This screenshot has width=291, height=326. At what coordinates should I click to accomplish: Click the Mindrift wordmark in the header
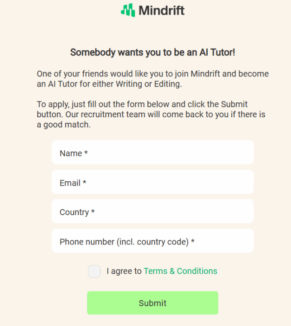pyautogui.click(x=162, y=10)
